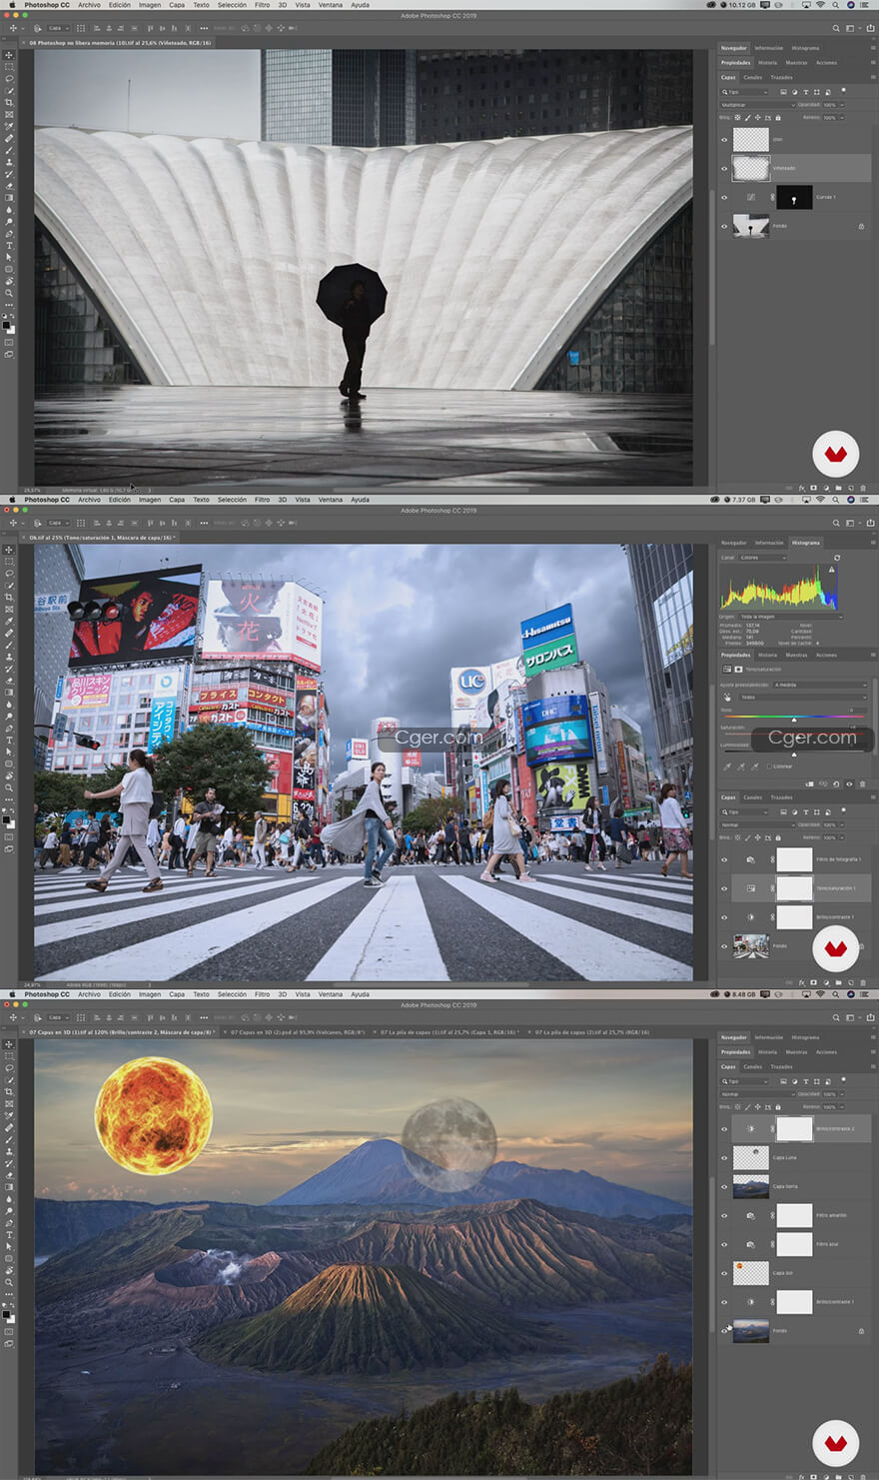The width and height of the screenshot is (879, 1480).
Task: Move the Luminosidad slider handle
Action: pyautogui.click(x=794, y=754)
